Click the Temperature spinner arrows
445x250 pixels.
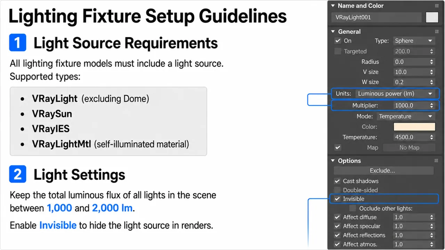pos(432,137)
